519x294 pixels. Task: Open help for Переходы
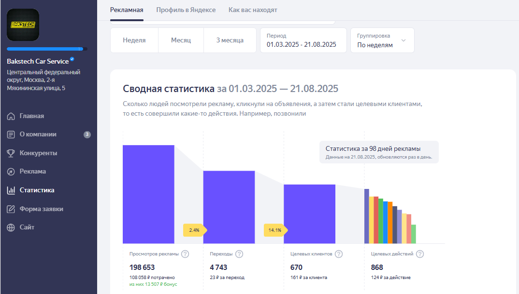pyautogui.click(x=239, y=254)
